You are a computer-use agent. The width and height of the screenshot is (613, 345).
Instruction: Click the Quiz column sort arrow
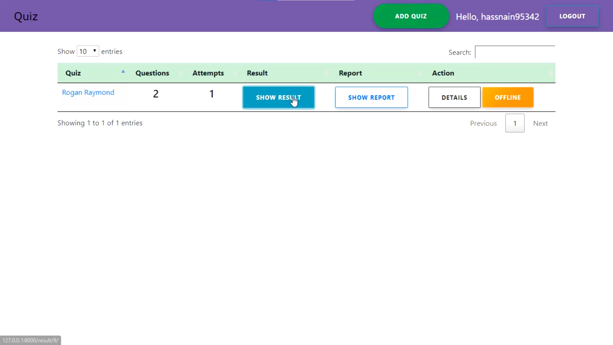click(123, 72)
